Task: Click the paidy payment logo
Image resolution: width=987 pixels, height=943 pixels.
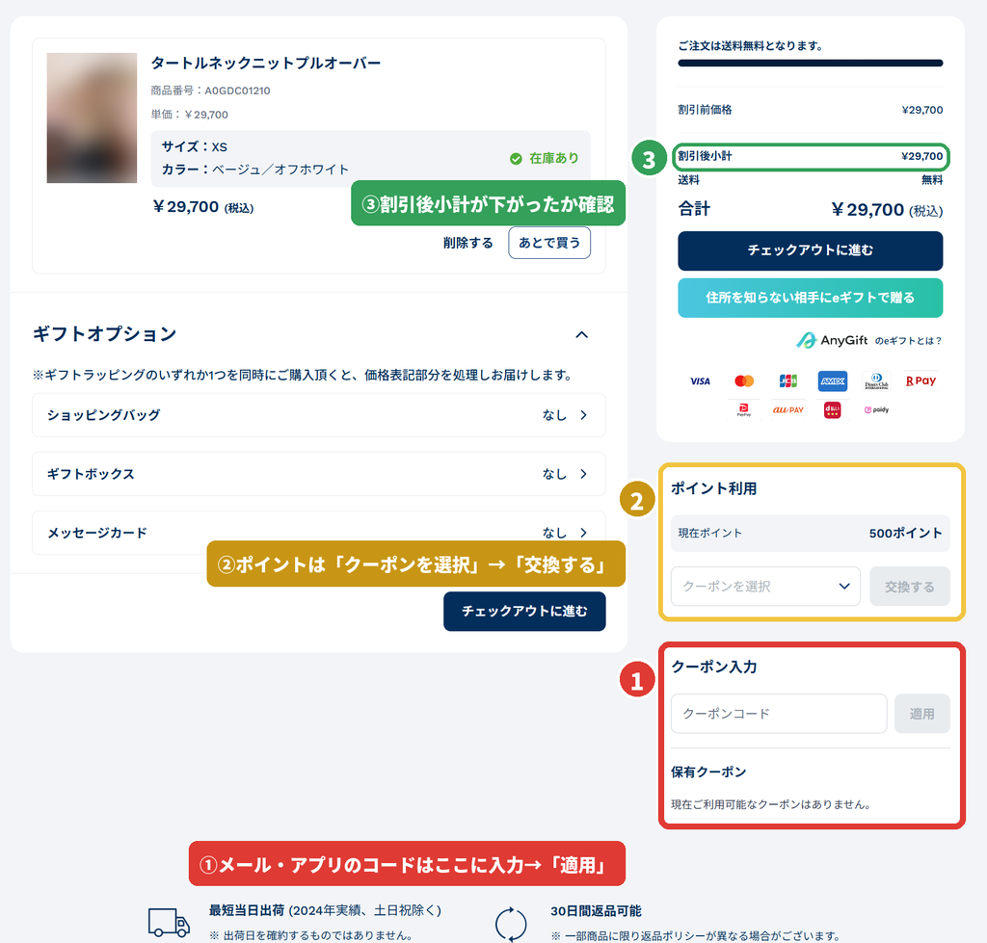Action: pos(876,410)
